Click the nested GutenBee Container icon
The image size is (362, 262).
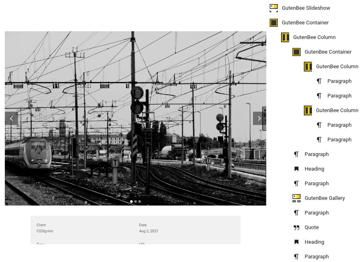tap(297, 52)
